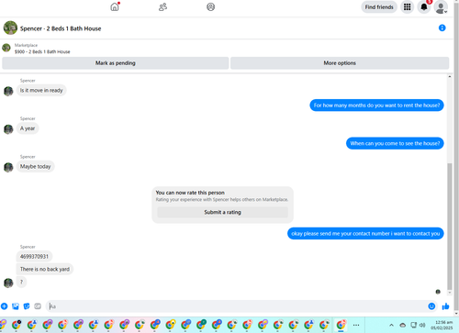Click the chat conversation vertical scrollbar

pyautogui.click(x=449, y=227)
